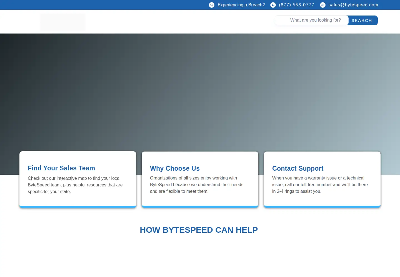Click the ByteSpeed logo placeholder in header
The height and width of the screenshot is (277, 400).
point(63,22)
